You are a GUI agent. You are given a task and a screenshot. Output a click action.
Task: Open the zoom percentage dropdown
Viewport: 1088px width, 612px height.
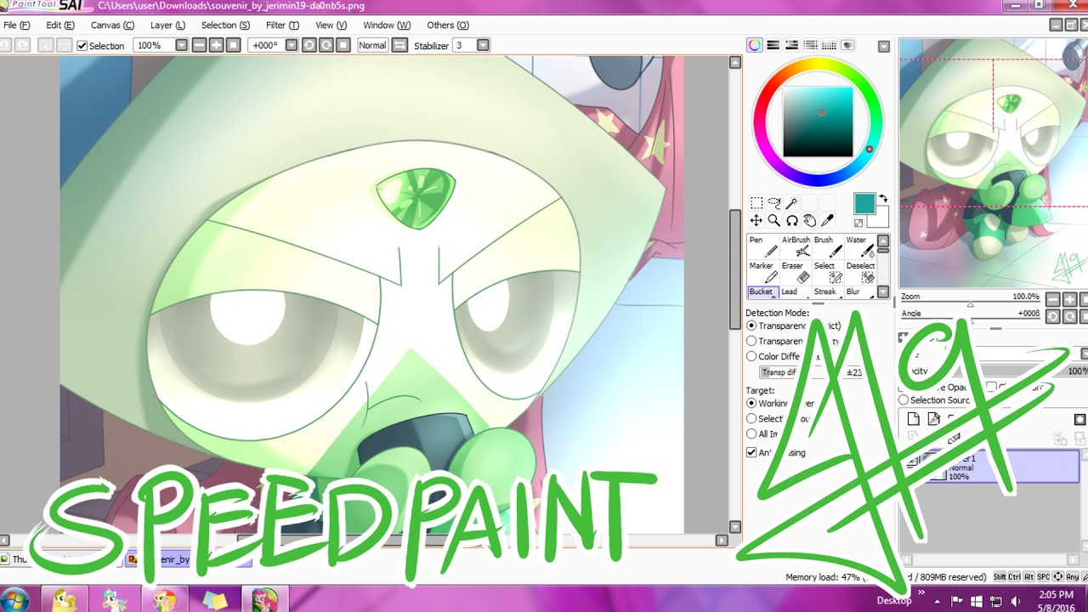click(x=181, y=45)
